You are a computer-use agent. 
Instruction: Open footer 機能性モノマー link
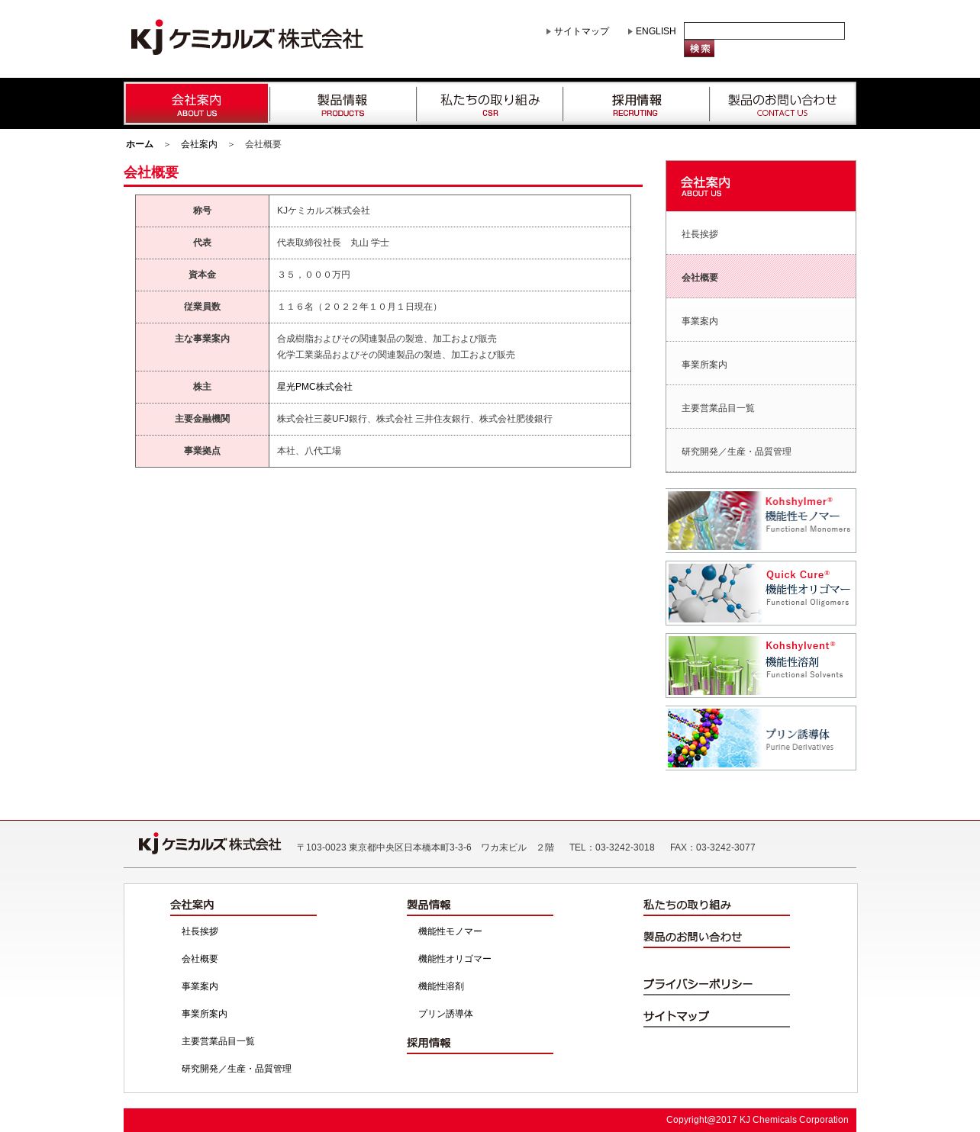(450, 931)
